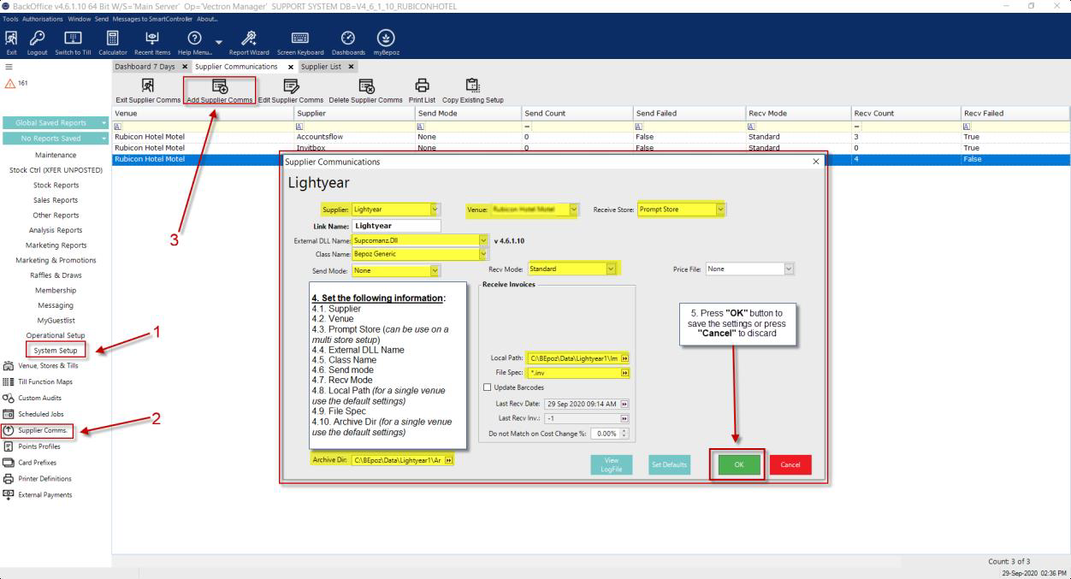This screenshot has height=579, width=1071.
Task: Click the Link Name input field
Action: click(x=396, y=226)
